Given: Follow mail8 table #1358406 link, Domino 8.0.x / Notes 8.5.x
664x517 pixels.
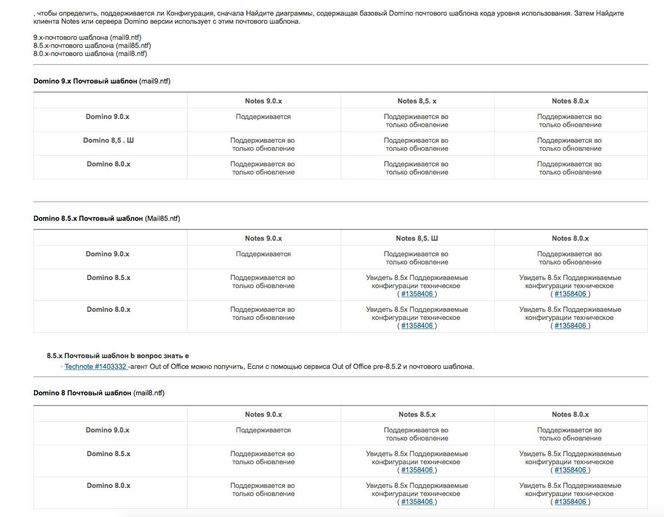Looking at the screenshot, I should (418, 502).
